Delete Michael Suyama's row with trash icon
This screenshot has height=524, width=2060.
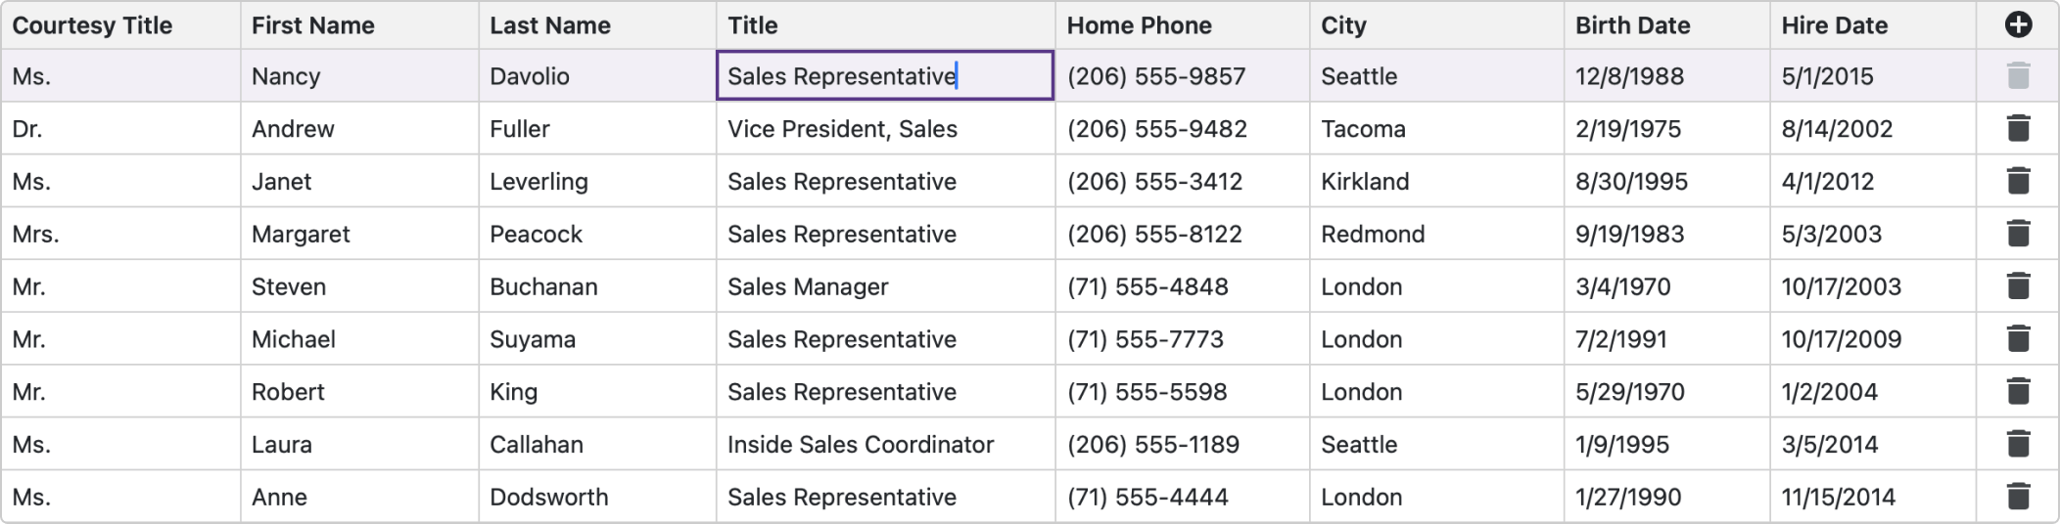click(x=2018, y=339)
